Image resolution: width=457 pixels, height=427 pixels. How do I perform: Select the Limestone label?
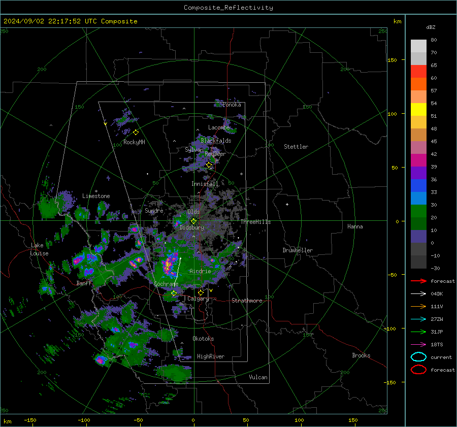[96, 196]
